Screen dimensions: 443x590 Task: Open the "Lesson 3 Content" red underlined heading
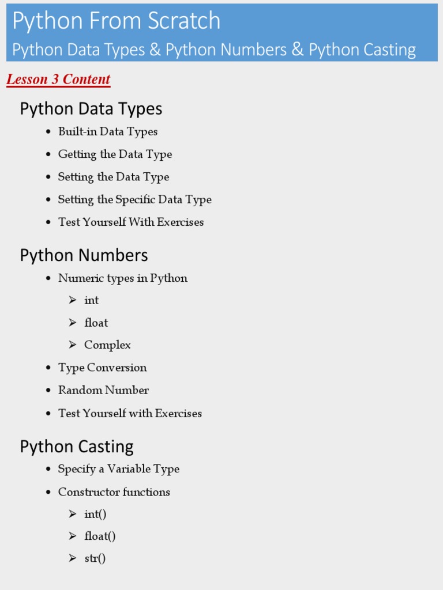click(58, 80)
